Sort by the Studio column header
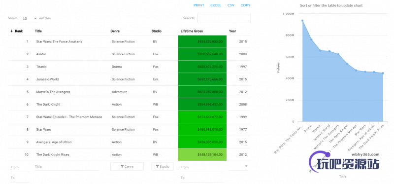Image resolution: width=394 pixels, height=184 pixels. click(x=157, y=31)
